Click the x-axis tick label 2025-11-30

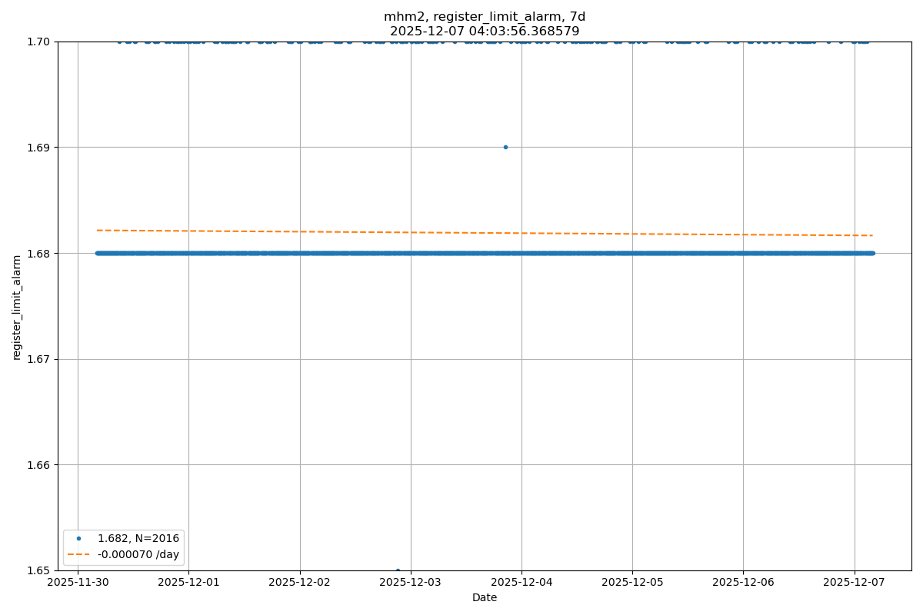point(78,583)
